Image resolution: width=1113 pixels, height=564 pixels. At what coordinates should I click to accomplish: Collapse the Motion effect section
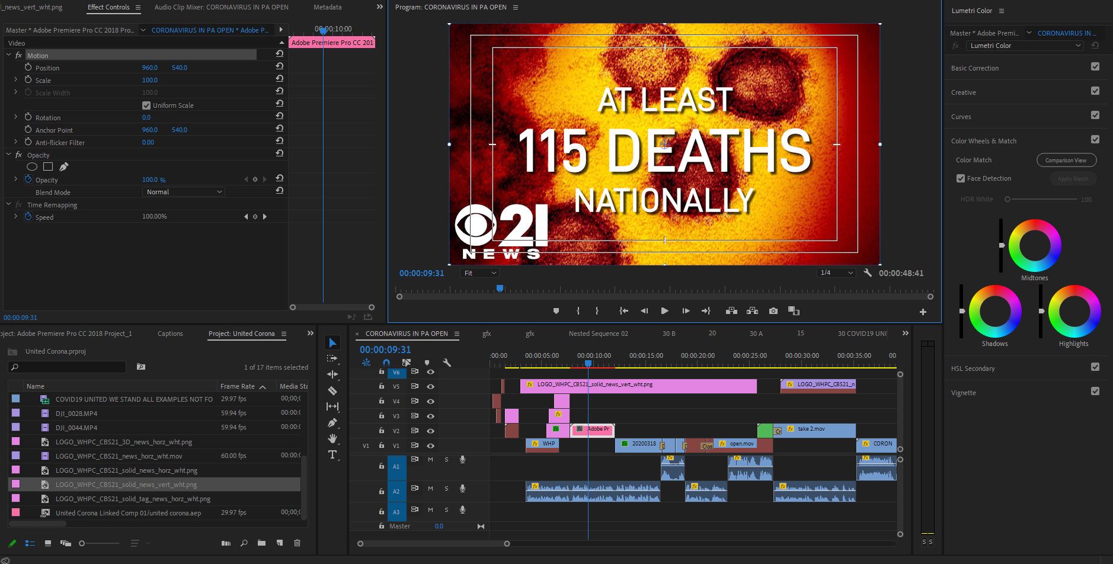(x=9, y=55)
